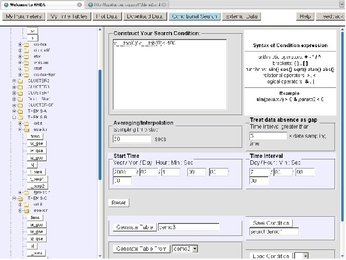Expand the cis-codif tree node

click(20, 51)
